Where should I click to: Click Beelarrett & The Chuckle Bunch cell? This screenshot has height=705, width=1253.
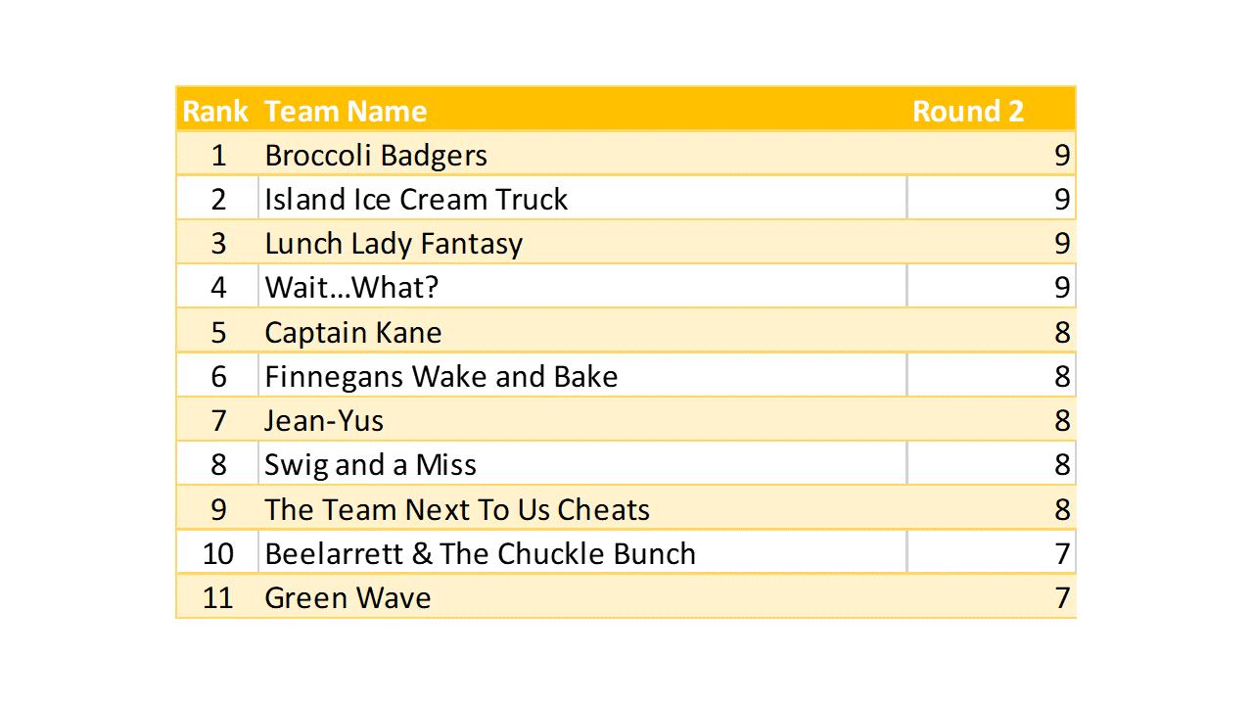pos(481,554)
